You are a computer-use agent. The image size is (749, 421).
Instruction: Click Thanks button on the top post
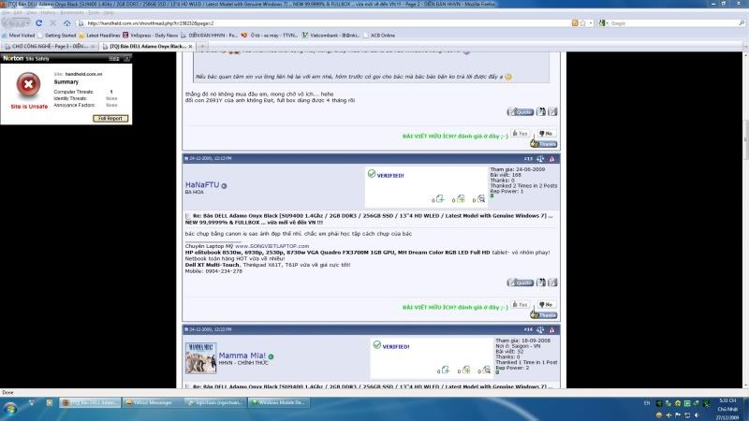click(544, 144)
